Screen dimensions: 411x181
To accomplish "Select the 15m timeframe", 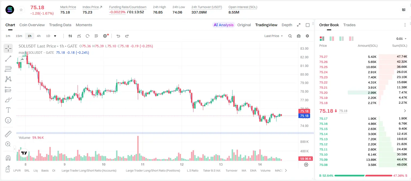I will tap(19, 36).
